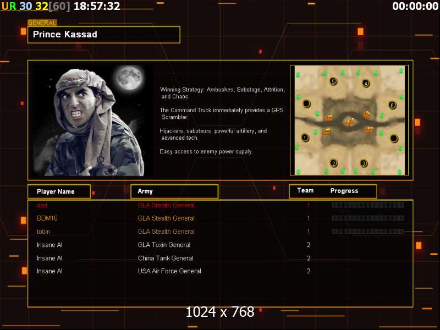Click the progress bar in BDM18's row

pos(368,218)
